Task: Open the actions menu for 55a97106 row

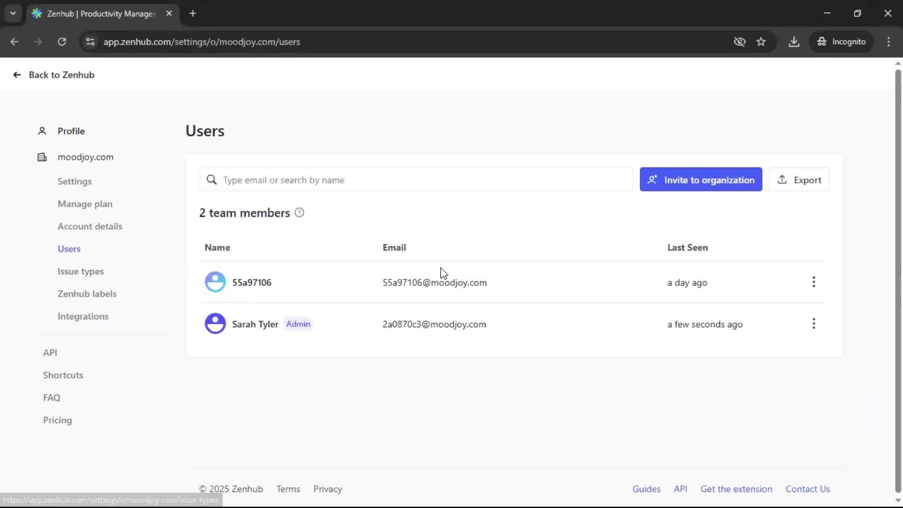Action: 814,282
